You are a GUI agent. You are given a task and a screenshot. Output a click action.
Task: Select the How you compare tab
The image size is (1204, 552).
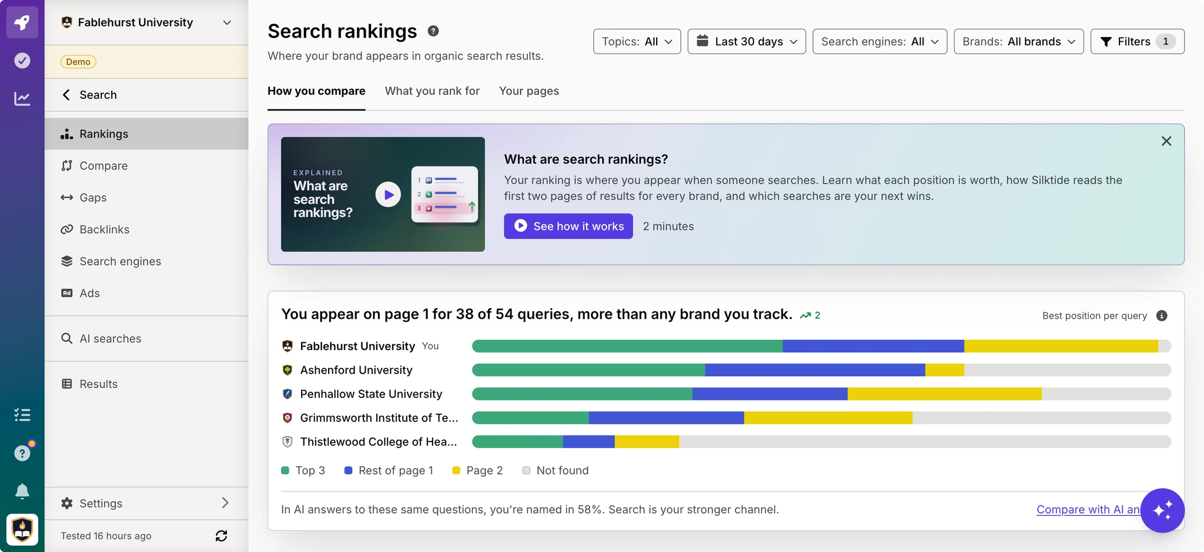316,91
